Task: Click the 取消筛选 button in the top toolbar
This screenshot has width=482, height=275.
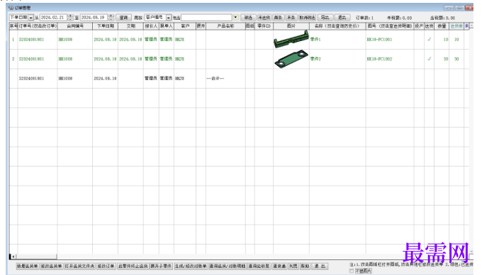Action: [x=307, y=18]
